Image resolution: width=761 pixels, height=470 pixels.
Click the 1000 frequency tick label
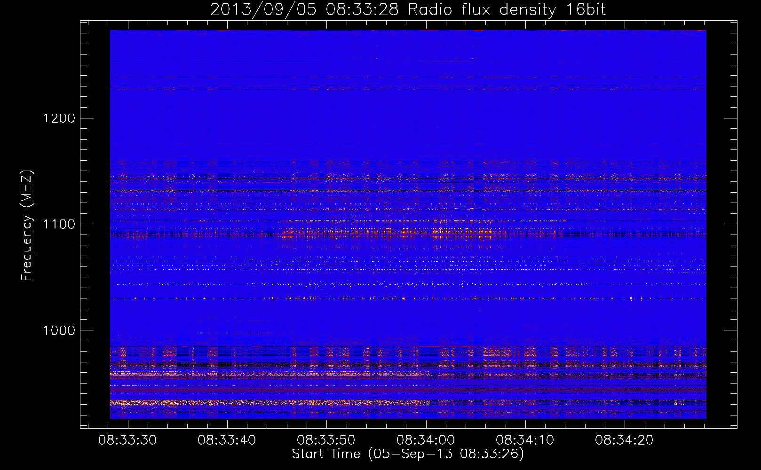59,330
